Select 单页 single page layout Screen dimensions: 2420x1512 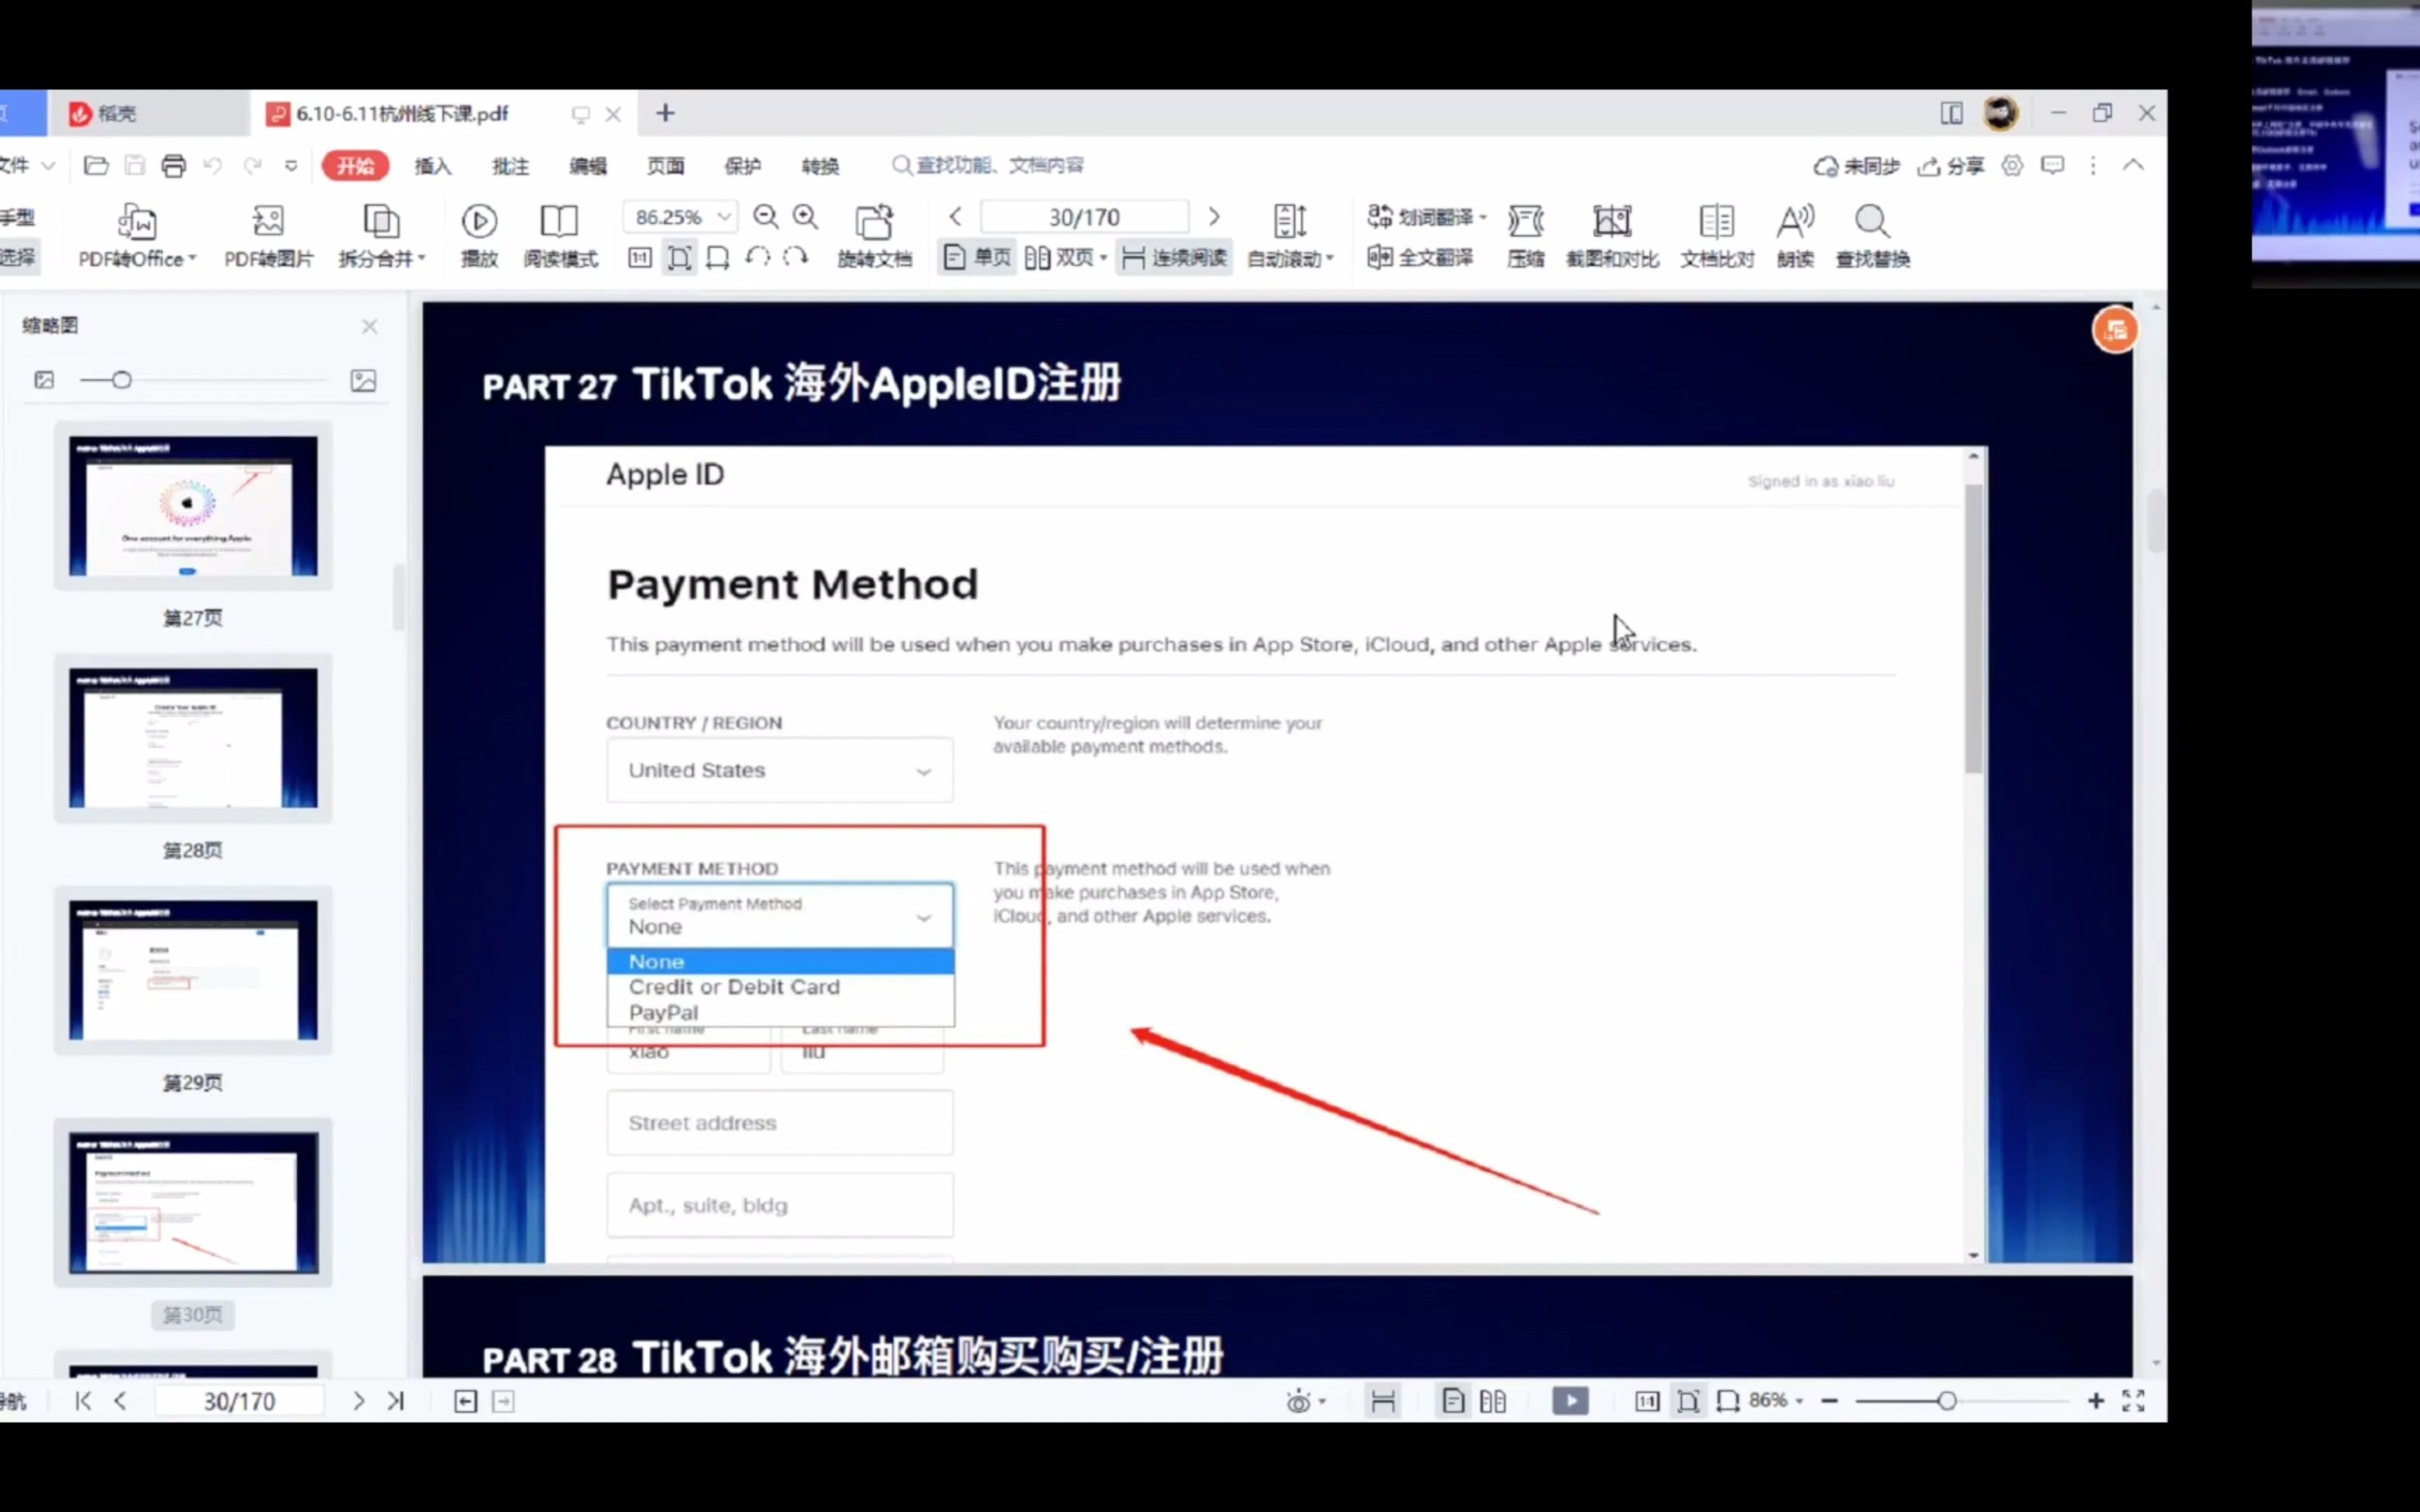pyautogui.click(x=977, y=258)
